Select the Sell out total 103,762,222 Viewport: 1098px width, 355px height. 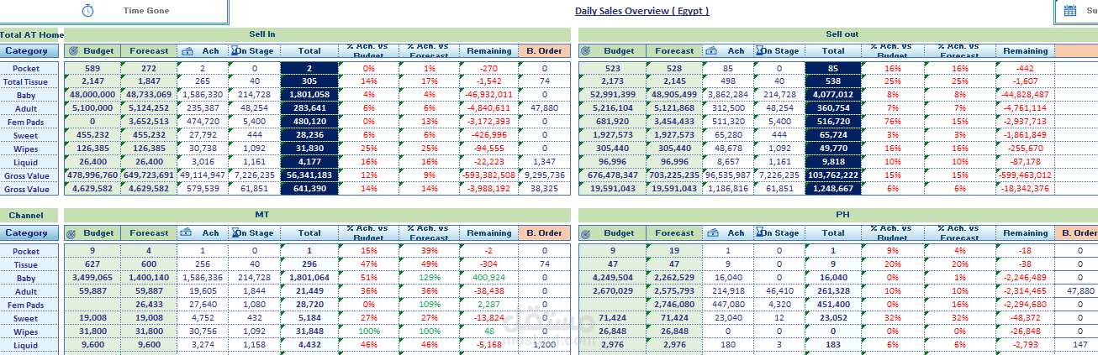coord(833,175)
